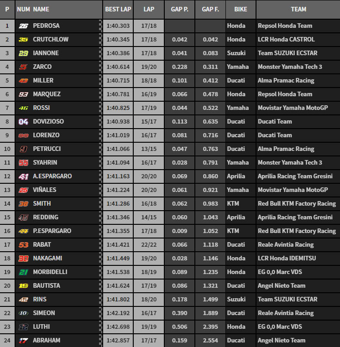Click the GAP P. column header
This screenshot has width=340, height=347.
tap(180, 9)
